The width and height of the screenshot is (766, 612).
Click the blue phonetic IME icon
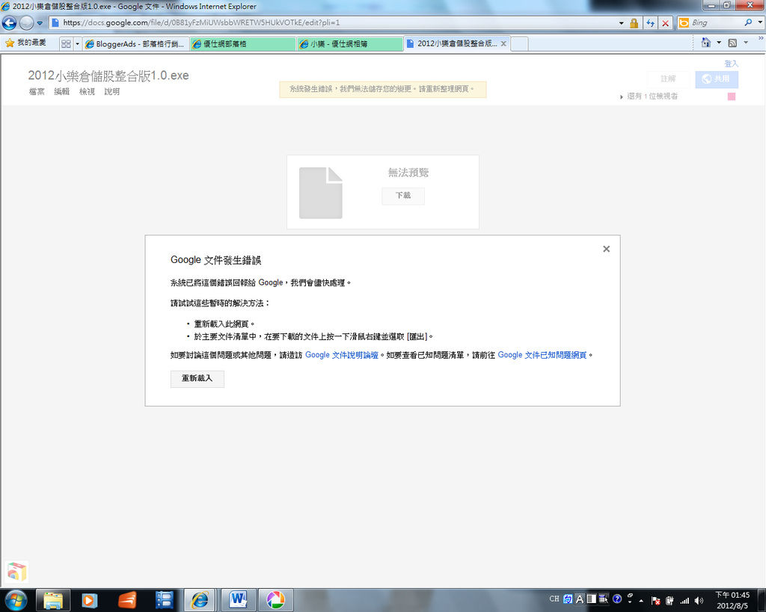(x=568, y=599)
